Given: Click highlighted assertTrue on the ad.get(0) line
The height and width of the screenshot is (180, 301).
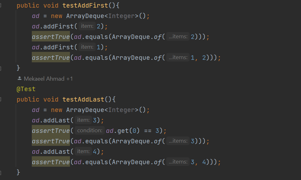Looking at the screenshot, I should tap(51, 131).
